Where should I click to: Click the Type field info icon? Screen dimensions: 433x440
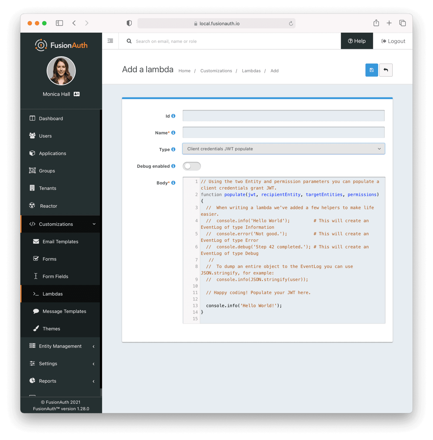pos(173,149)
